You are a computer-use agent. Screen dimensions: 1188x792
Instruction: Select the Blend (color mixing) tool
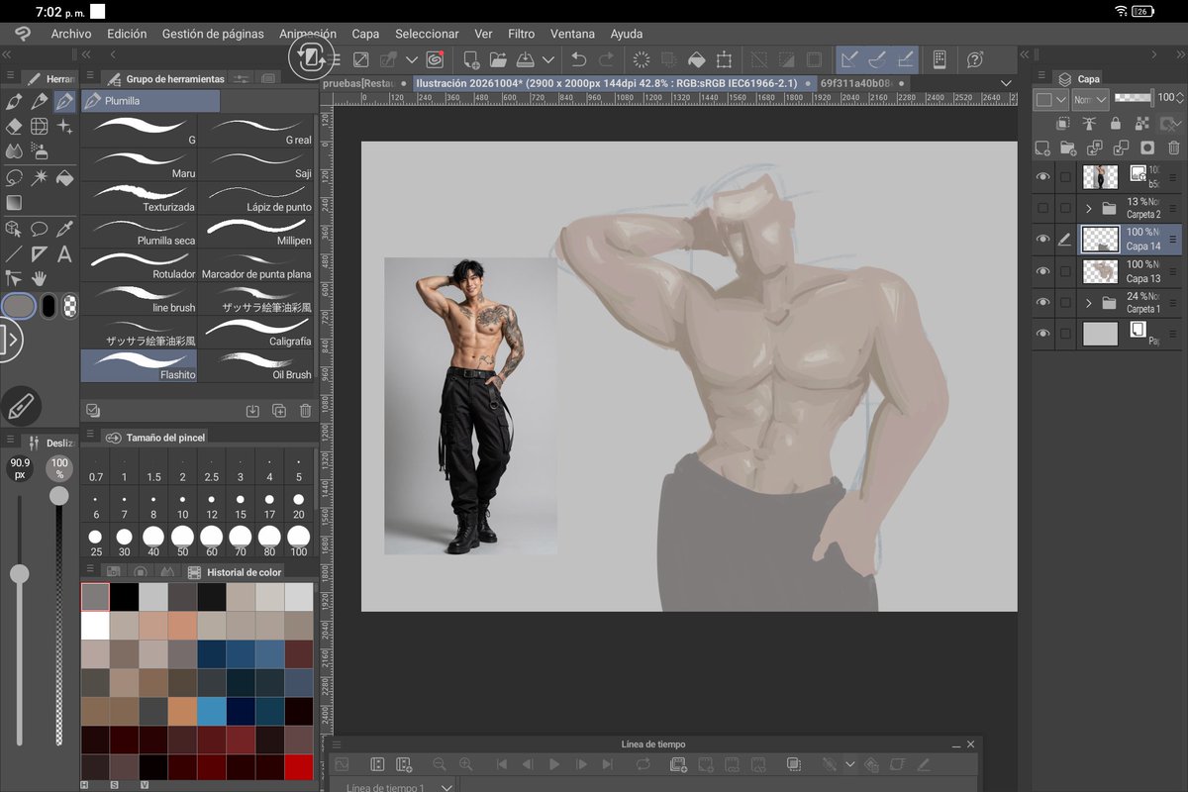click(x=14, y=151)
